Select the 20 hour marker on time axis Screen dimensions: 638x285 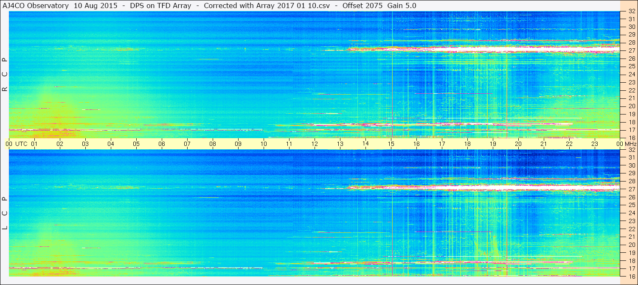518,144
